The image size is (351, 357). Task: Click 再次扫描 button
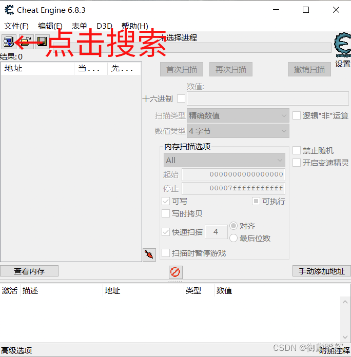point(231,69)
